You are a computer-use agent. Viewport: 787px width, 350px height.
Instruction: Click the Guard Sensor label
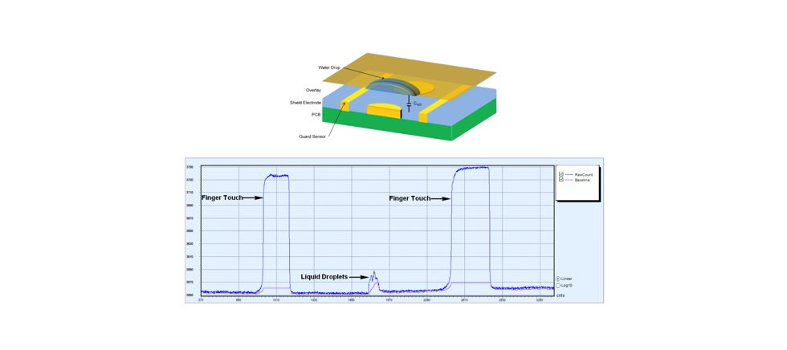pyautogui.click(x=310, y=136)
